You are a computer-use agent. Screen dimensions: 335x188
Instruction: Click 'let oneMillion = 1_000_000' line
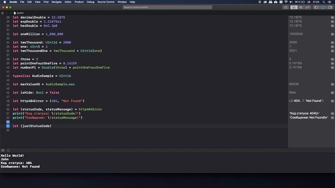coord(38,34)
